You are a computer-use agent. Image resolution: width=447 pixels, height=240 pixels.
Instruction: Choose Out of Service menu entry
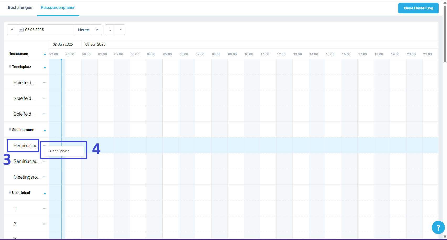point(64,151)
